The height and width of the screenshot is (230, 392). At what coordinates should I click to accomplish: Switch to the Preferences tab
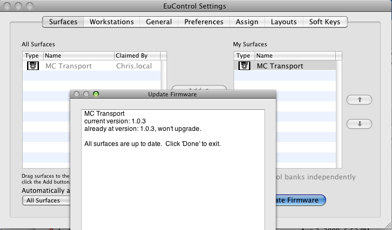204,22
